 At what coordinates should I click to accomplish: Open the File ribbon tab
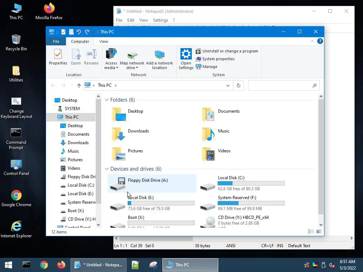56,41
